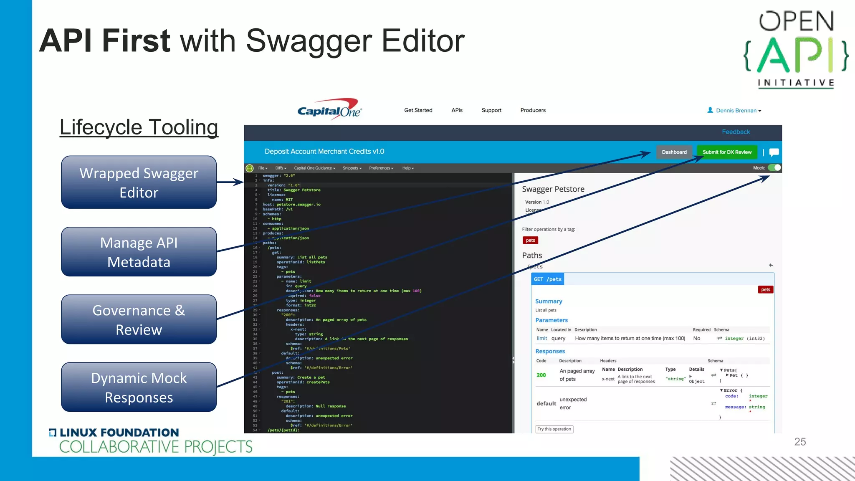The height and width of the screenshot is (481, 855).
Task: Click Submit for DX Review button
Action: pyautogui.click(x=727, y=152)
